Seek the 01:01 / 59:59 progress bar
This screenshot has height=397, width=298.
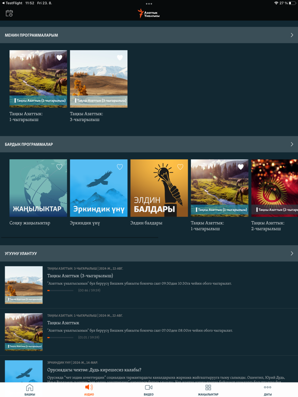pyautogui.click(x=61, y=338)
